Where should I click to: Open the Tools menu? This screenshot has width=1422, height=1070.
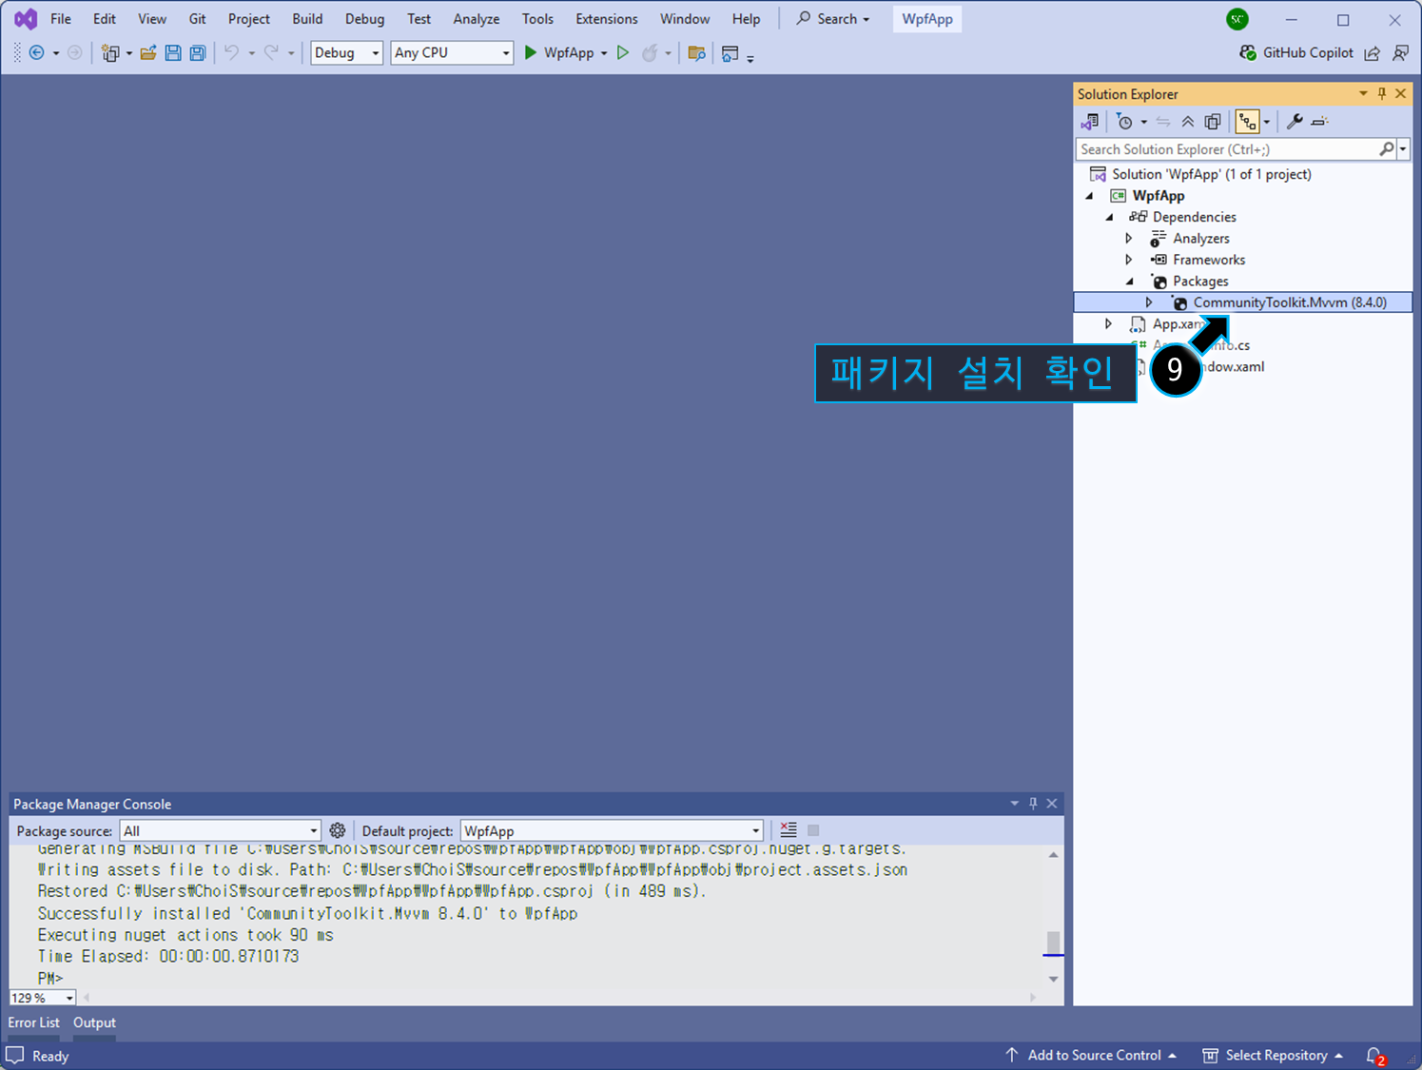[x=537, y=19]
